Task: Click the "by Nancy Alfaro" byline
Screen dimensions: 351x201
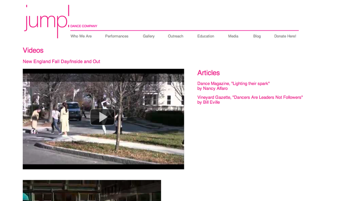Action: 212,88
